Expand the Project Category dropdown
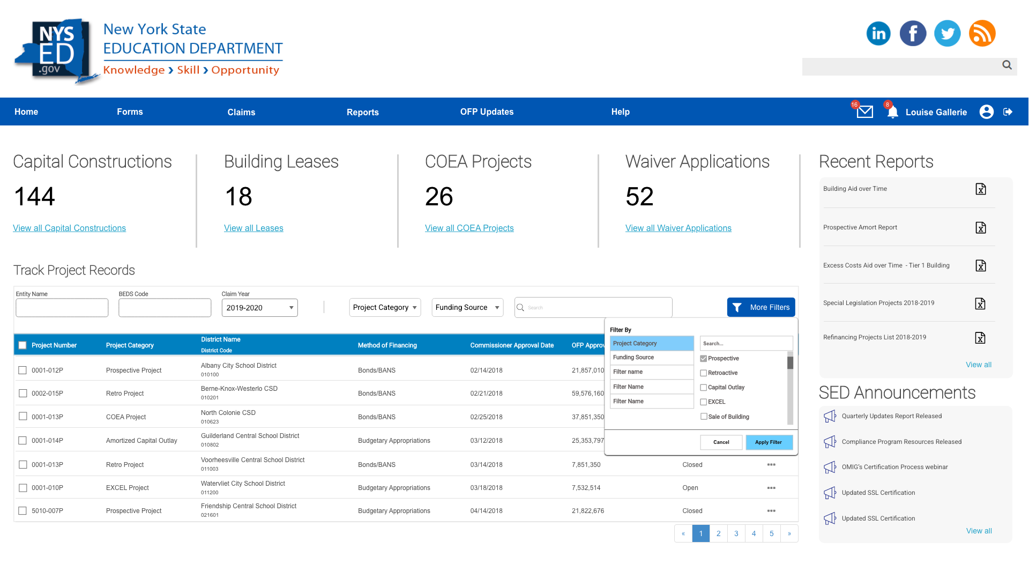The height and width of the screenshot is (579, 1029). pyautogui.click(x=385, y=308)
